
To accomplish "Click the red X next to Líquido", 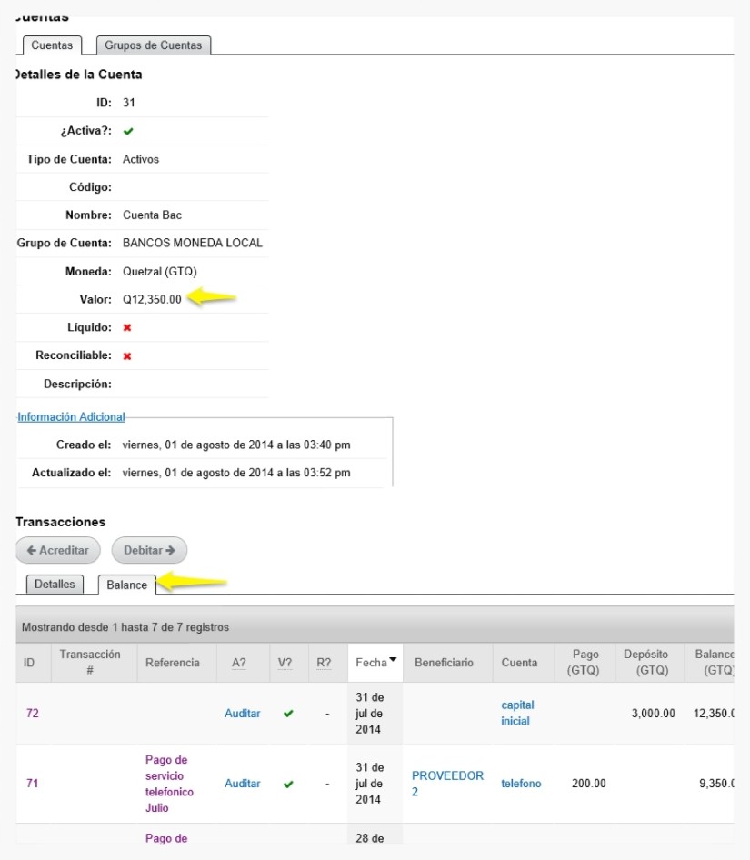I will coord(127,327).
